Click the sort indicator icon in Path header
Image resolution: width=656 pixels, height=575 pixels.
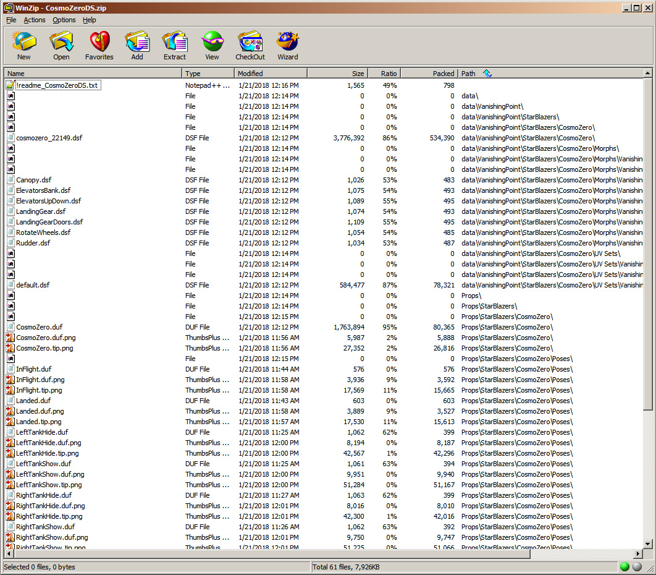coord(487,74)
